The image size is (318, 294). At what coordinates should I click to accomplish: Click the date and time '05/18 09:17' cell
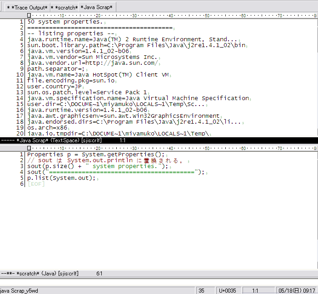(x=297, y=291)
